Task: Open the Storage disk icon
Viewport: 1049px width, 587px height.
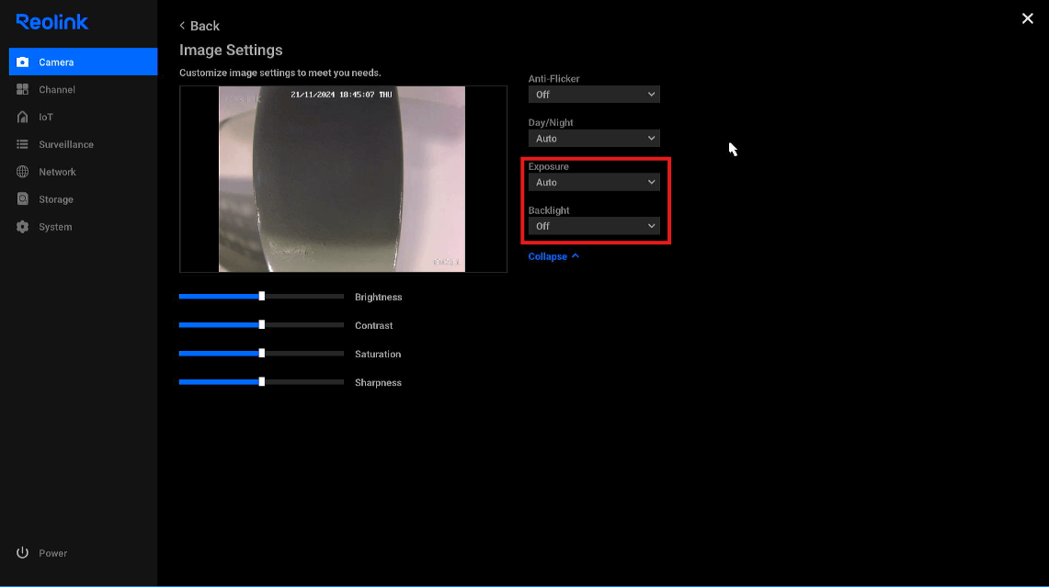Action: tap(23, 199)
